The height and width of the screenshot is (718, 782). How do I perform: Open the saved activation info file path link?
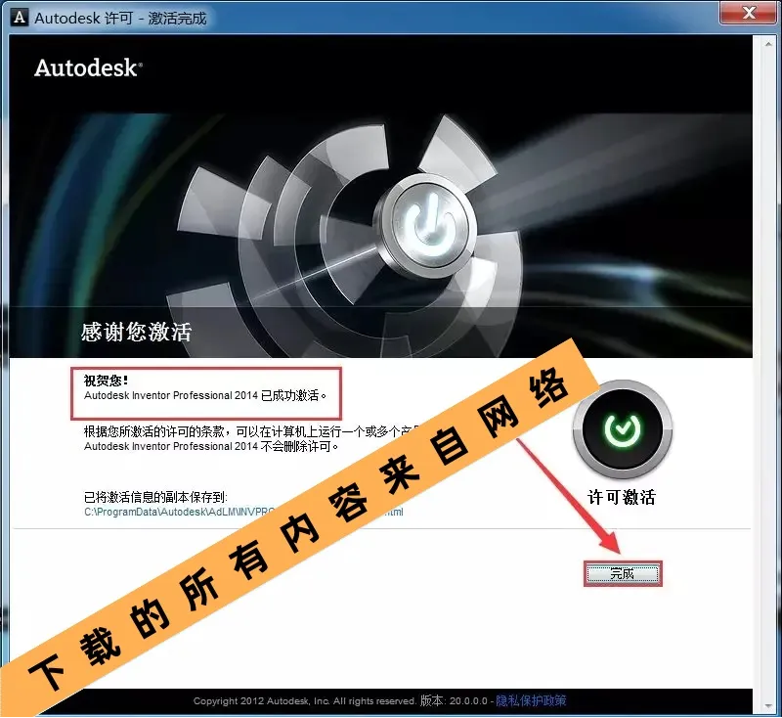243,512
